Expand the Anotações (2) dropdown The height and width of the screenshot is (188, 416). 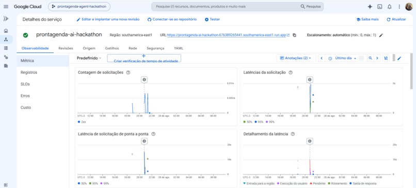tap(296, 58)
